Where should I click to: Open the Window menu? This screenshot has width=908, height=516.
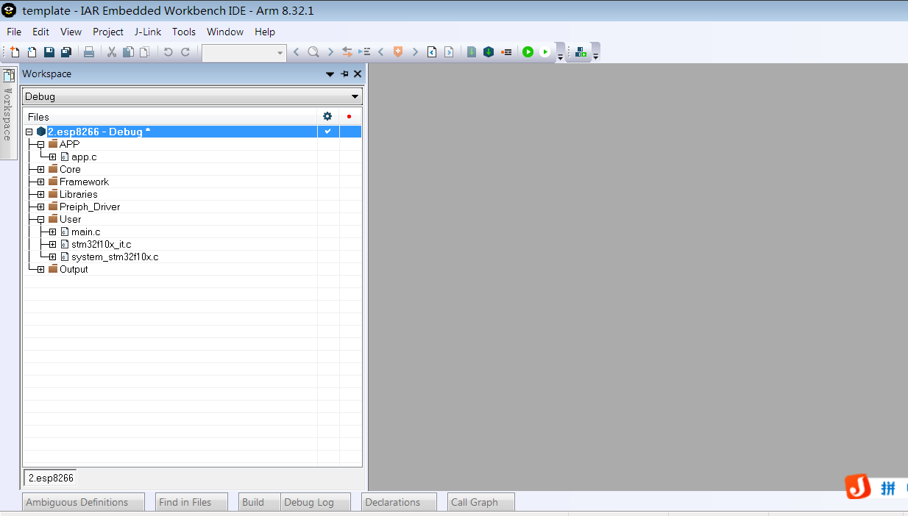click(225, 32)
